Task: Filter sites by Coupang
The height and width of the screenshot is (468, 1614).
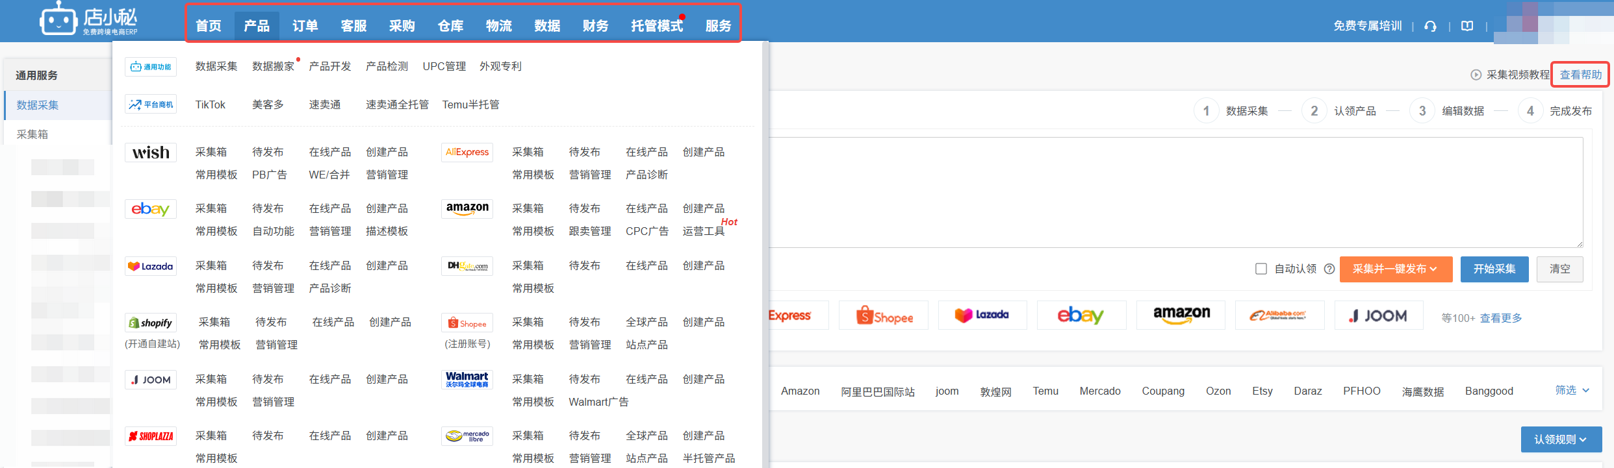Action: coord(1163,391)
